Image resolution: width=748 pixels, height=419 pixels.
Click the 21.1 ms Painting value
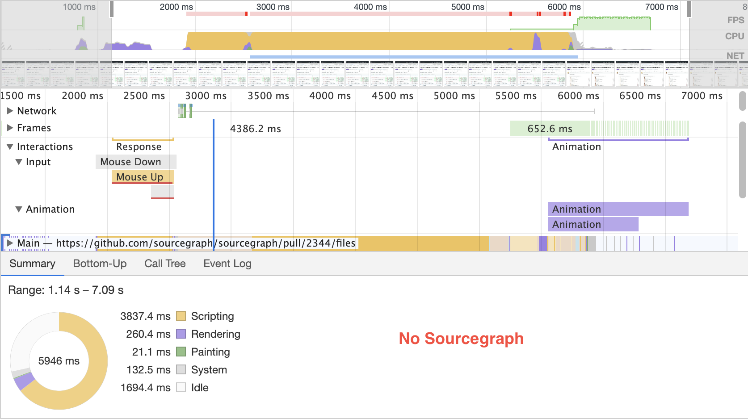point(151,352)
